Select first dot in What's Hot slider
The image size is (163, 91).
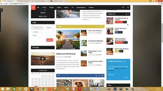tap(126, 14)
